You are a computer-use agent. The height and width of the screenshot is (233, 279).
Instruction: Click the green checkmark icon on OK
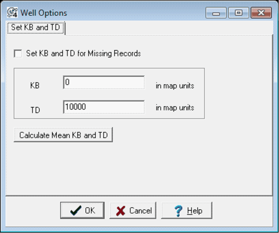(76, 211)
